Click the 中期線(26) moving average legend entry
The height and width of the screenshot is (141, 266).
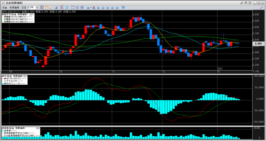coord(18,19)
